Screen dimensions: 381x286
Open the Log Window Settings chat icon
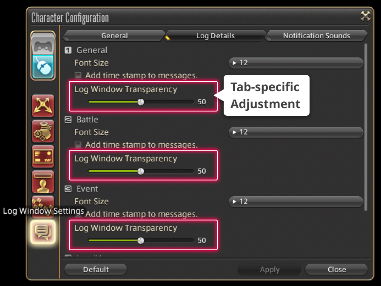[43, 232]
